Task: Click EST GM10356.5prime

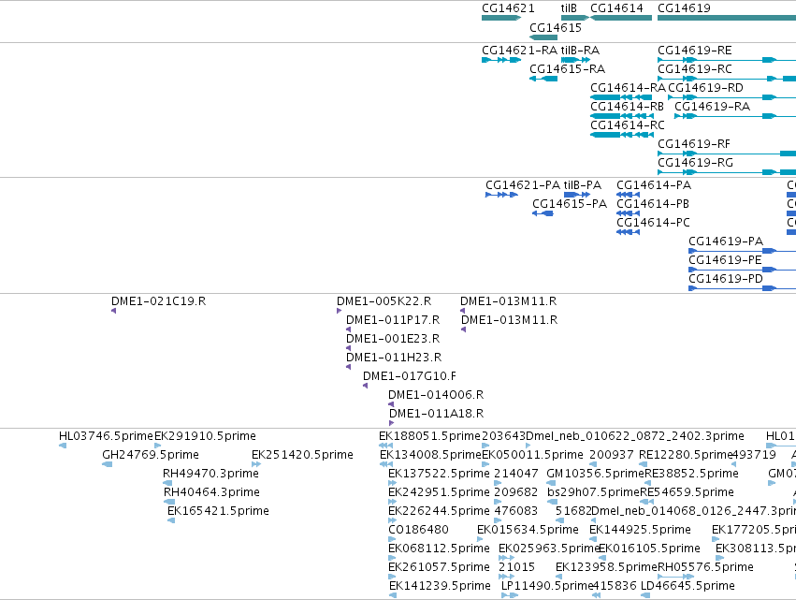Action: [x=551, y=484]
